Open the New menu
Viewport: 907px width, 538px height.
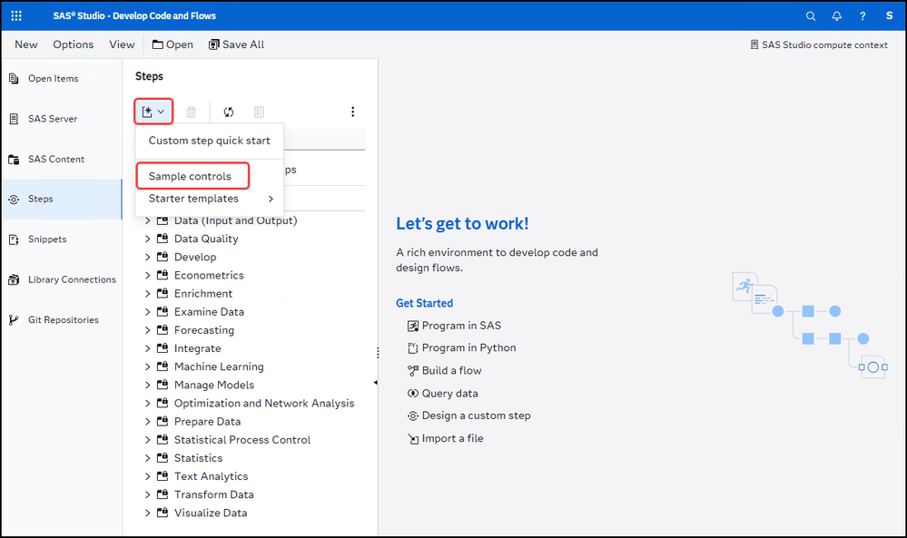pyautogui.click(x=26, y=44)
